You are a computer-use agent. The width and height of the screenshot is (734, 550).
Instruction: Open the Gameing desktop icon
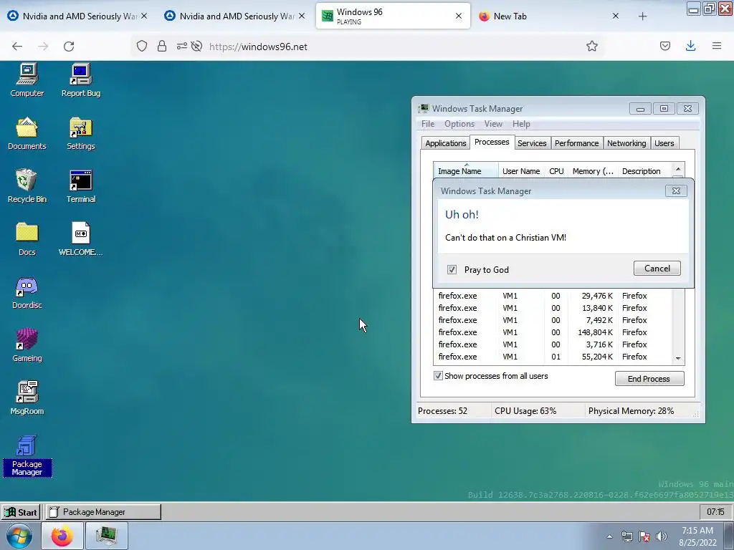[27, 345]
